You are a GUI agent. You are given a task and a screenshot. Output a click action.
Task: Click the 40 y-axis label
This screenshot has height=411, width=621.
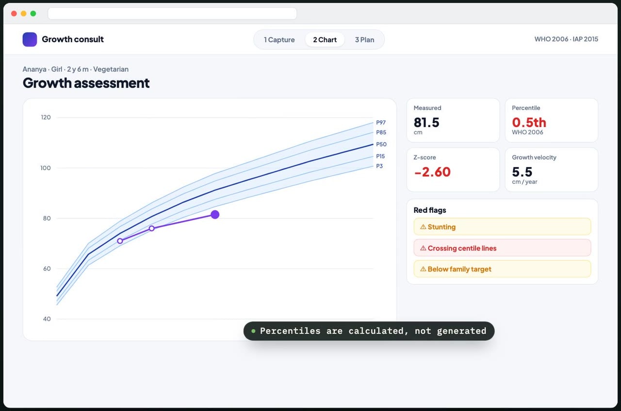tap(47, 319)
